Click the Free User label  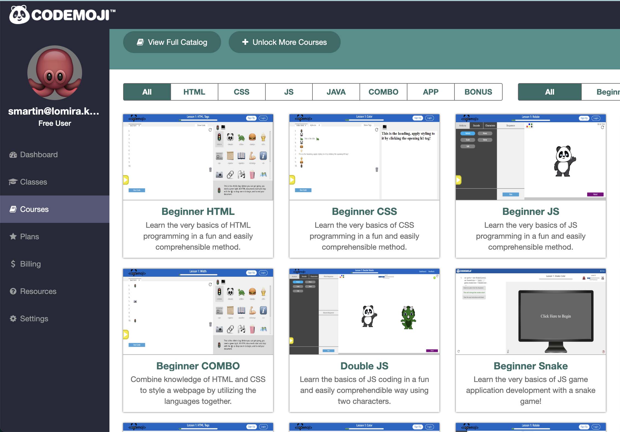point(55,123)
